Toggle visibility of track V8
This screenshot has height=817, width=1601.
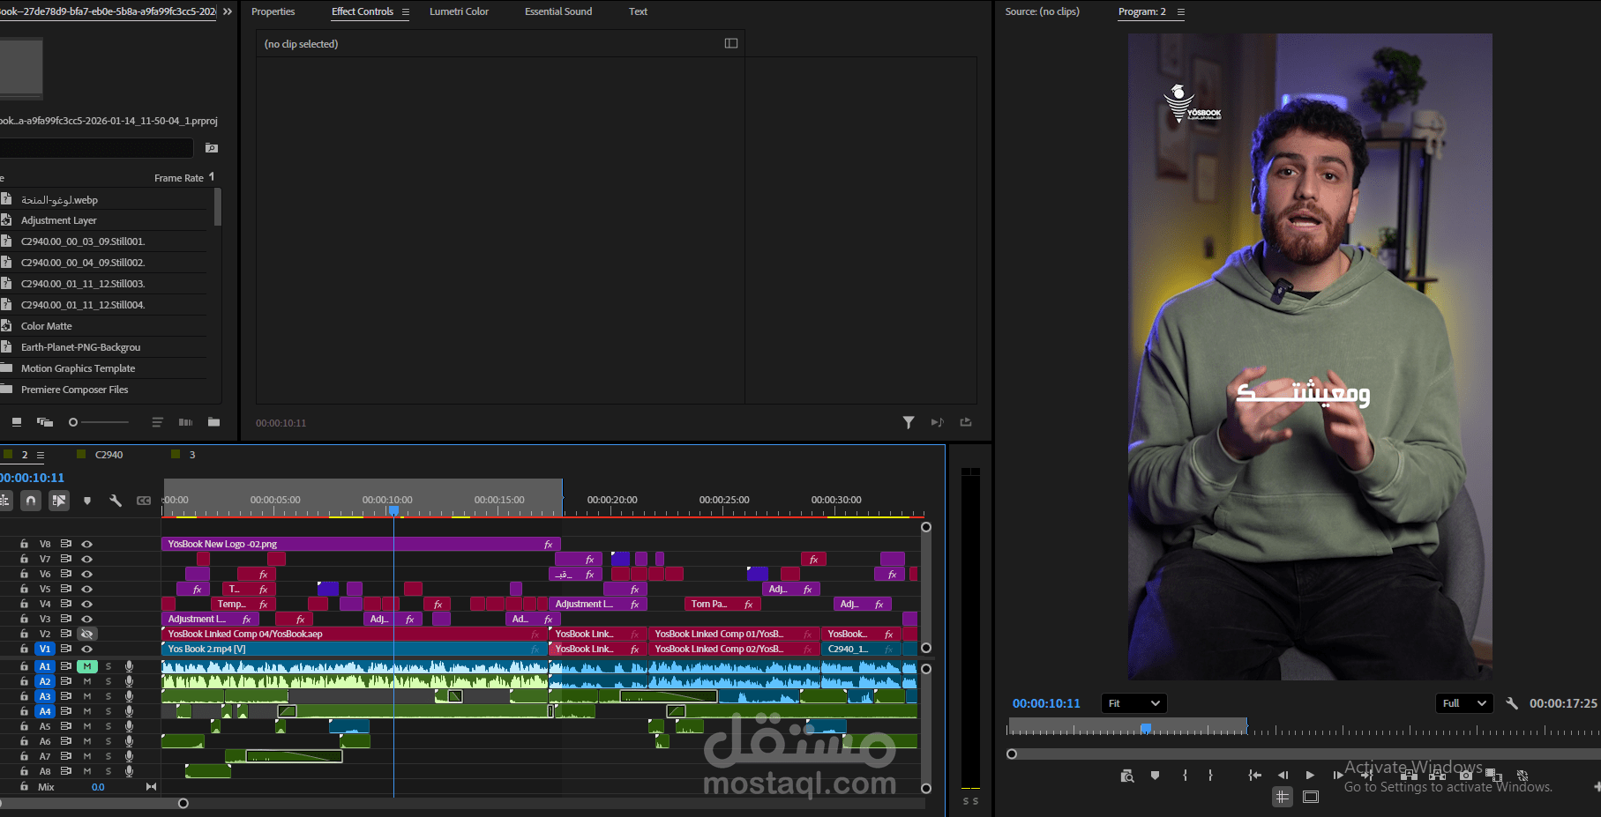(86, 544)
